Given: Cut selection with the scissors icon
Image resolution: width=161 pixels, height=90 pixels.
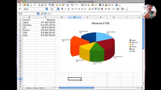Looking at the screenshot, I should tap(57, 5).
